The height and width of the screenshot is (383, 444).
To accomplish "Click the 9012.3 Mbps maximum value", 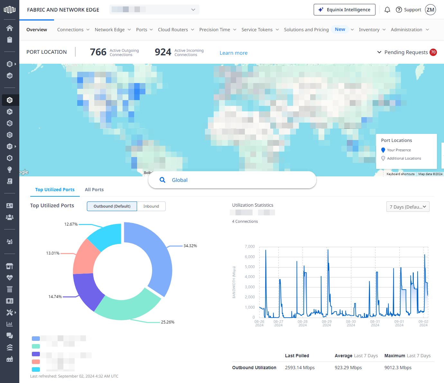I will point(398,368).
